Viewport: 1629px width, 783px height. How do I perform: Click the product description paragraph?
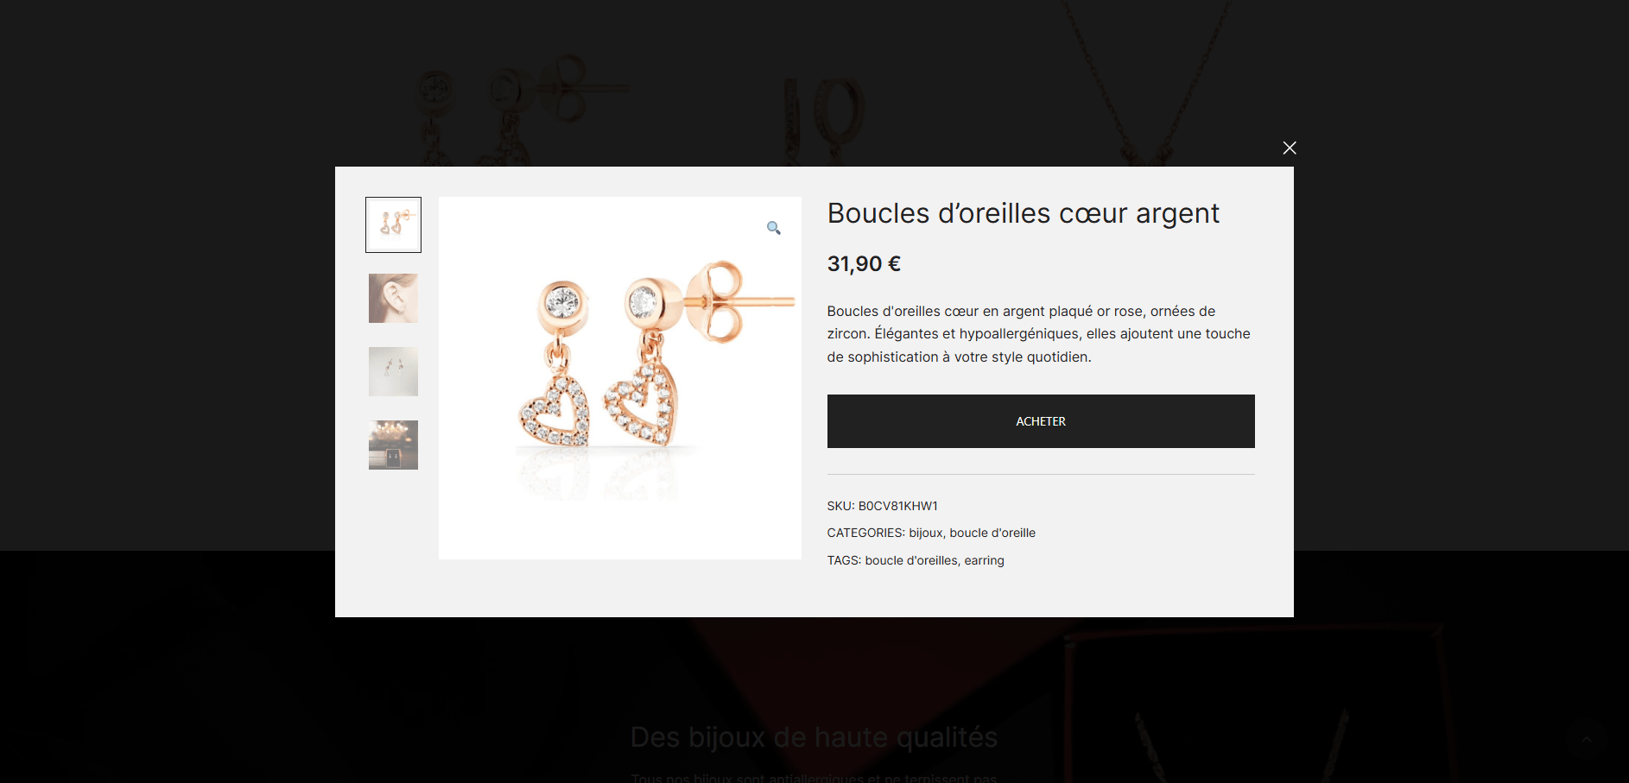(1039, 334)
